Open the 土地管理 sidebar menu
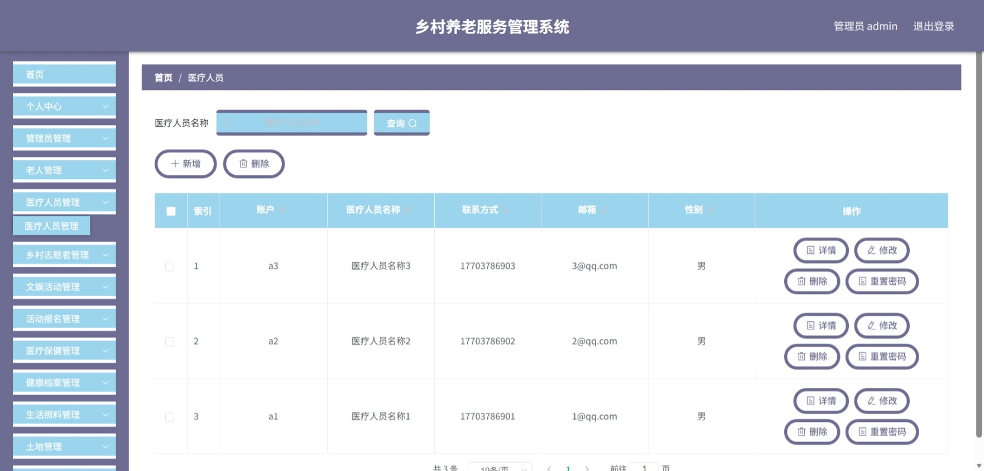Screen dimensions: 984x471 (64, 446)
